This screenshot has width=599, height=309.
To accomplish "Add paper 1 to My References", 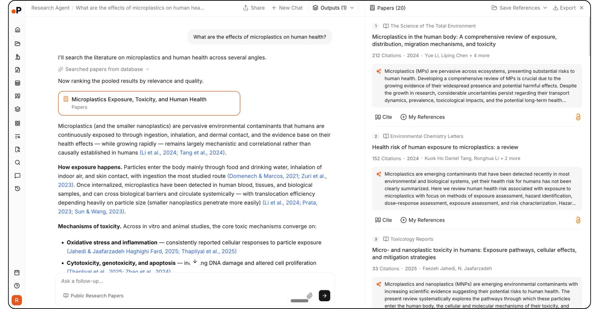I will point(423,117).
